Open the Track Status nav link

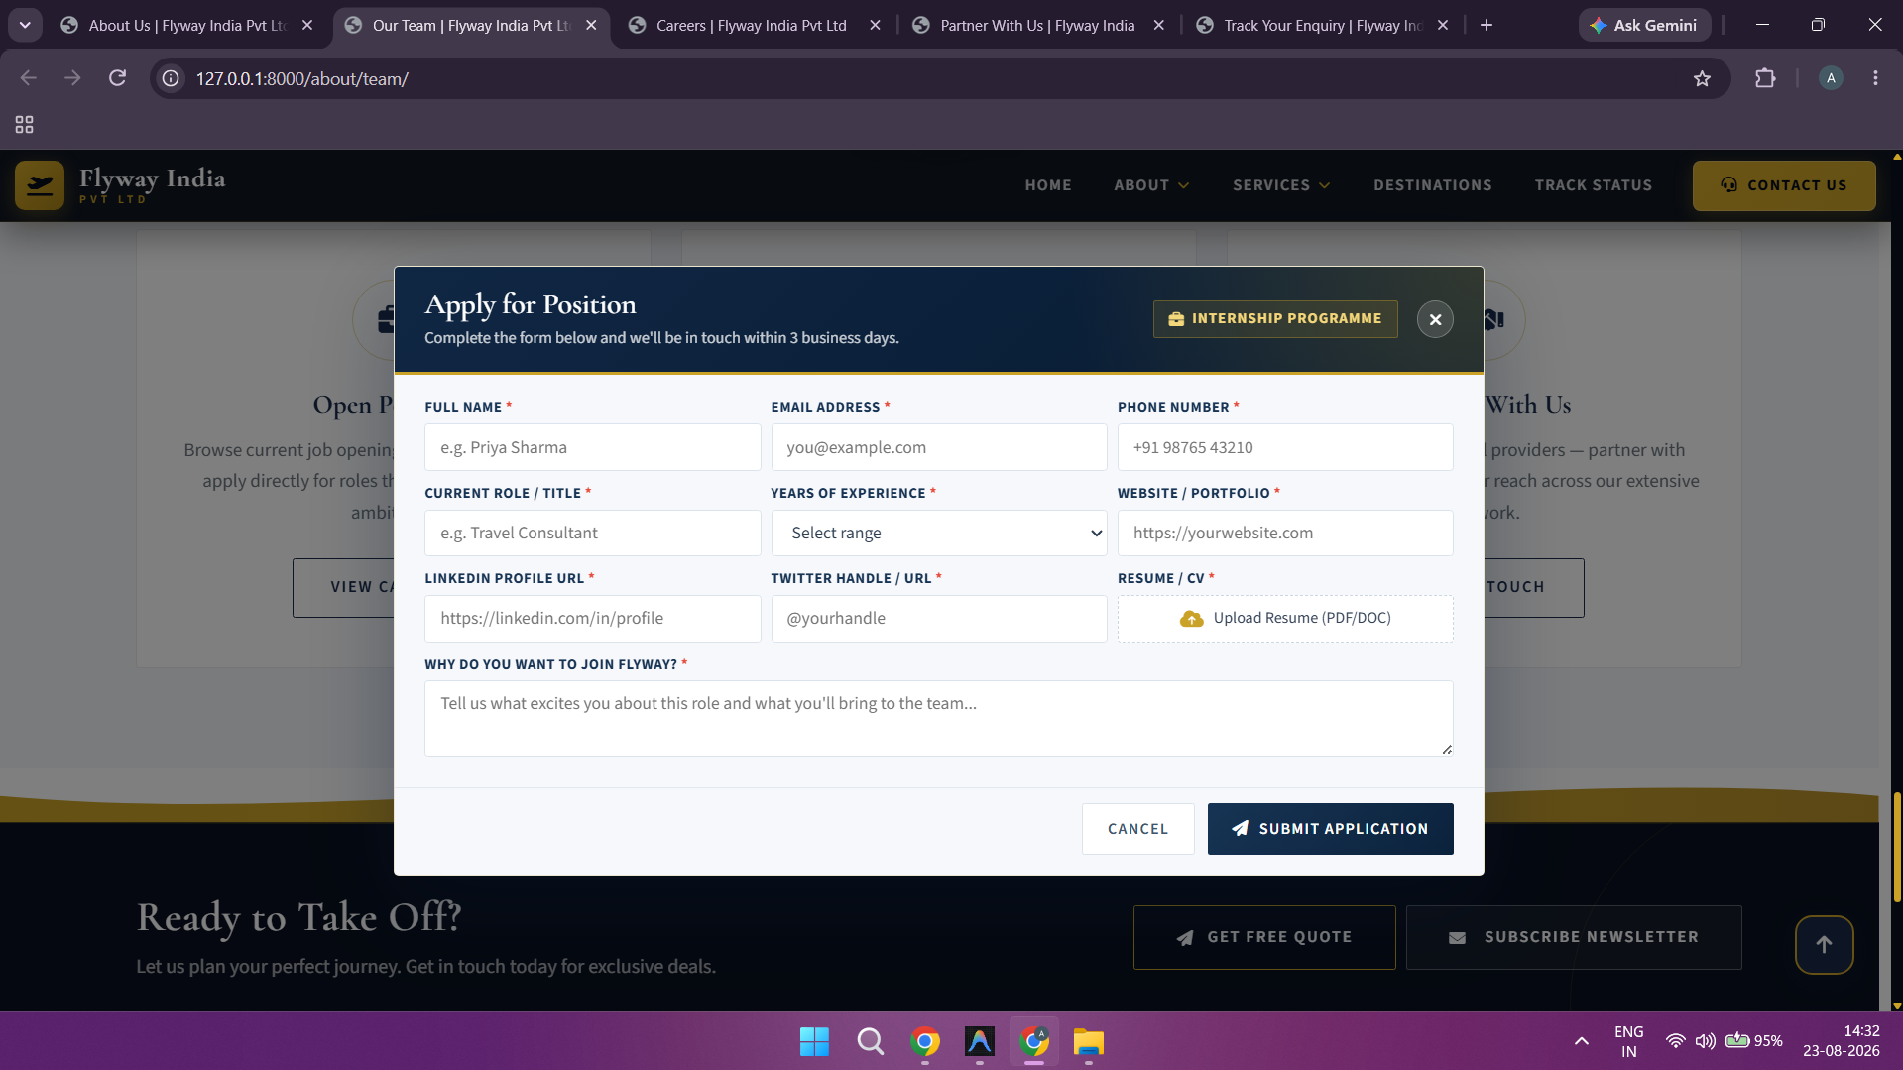[1593, 185]
